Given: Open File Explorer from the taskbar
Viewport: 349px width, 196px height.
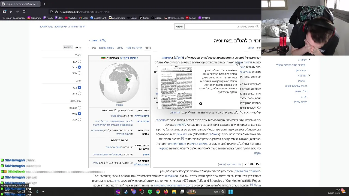Looking at the screenshot, I should point(174,192).
